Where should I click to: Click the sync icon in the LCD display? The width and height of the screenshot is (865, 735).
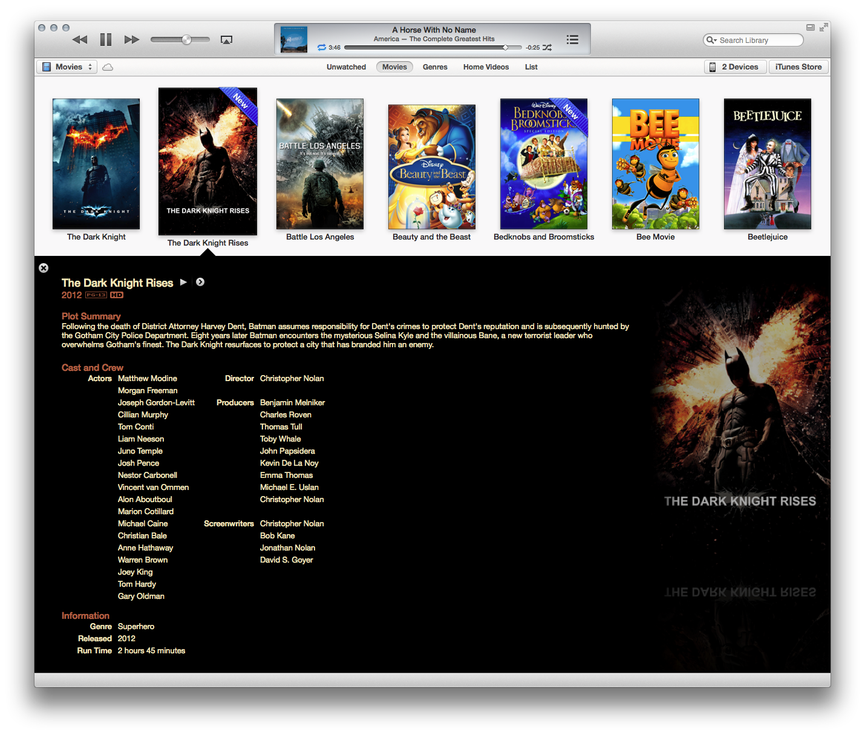pos(322,47)
